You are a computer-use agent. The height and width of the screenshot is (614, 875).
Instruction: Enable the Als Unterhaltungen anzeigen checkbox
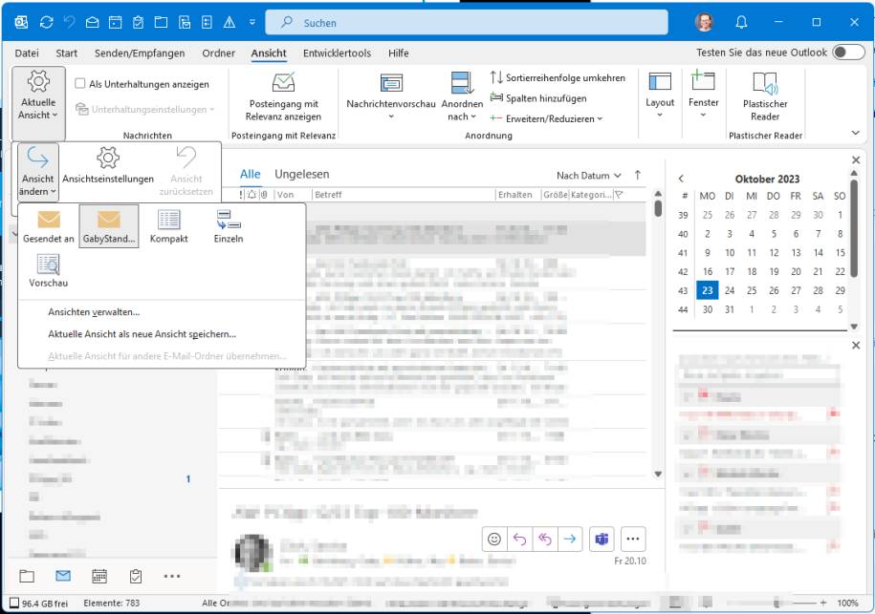(x=81, y=84)
